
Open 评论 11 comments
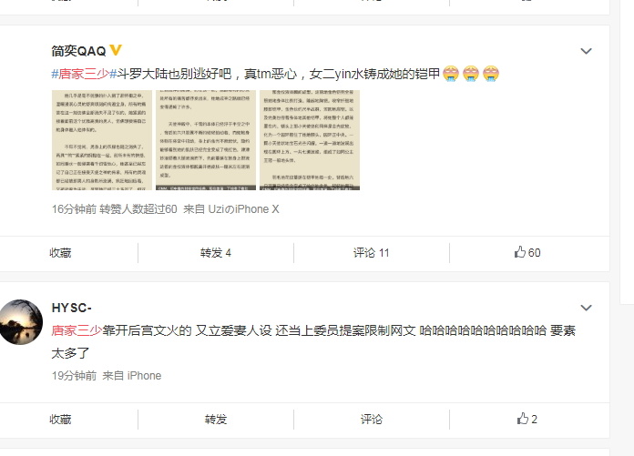tap(371, 253)
